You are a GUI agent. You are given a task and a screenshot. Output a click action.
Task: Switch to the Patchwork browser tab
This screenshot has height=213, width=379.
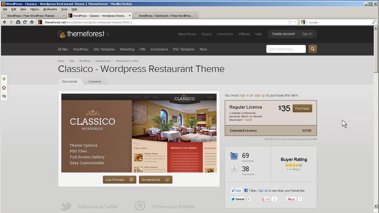(166, 16)
